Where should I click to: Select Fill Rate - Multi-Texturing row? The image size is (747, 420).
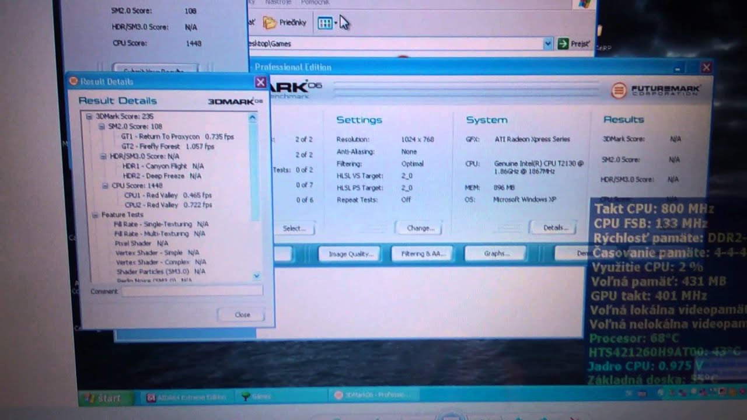159,233
